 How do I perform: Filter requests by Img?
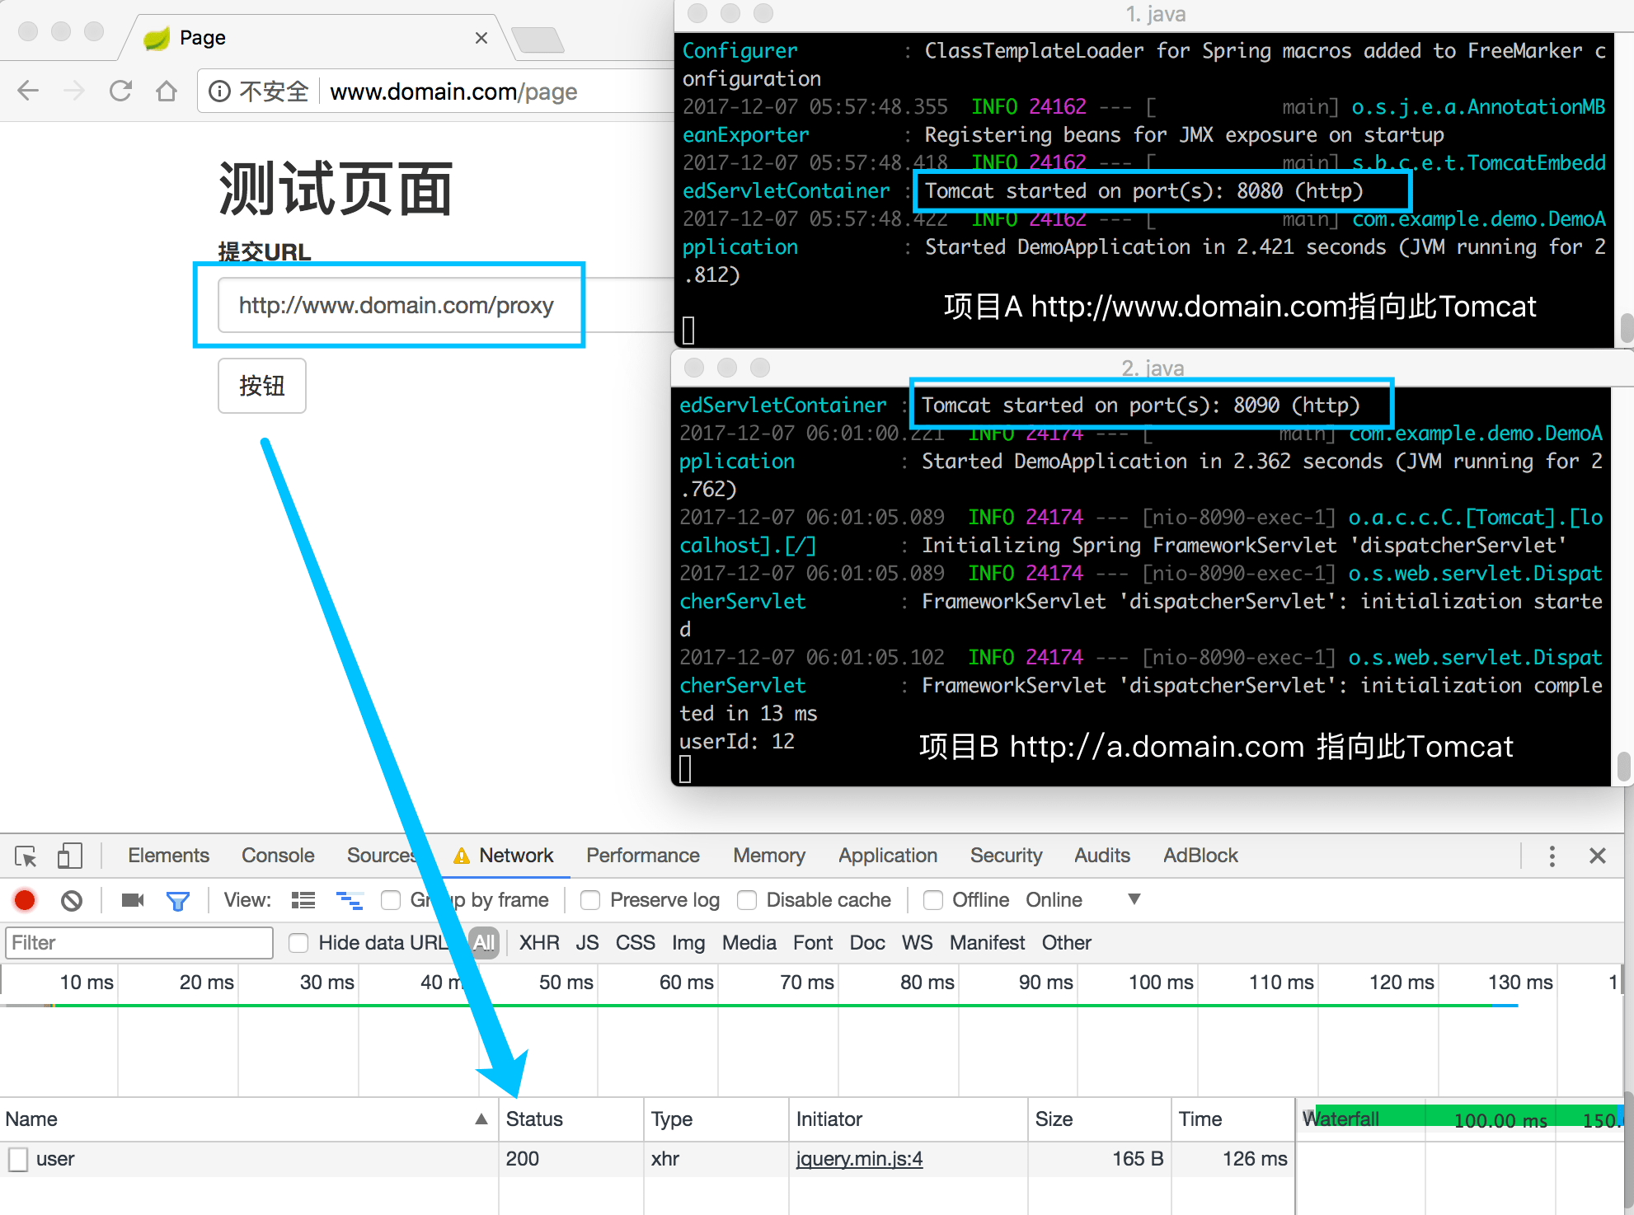pos(688,943)
